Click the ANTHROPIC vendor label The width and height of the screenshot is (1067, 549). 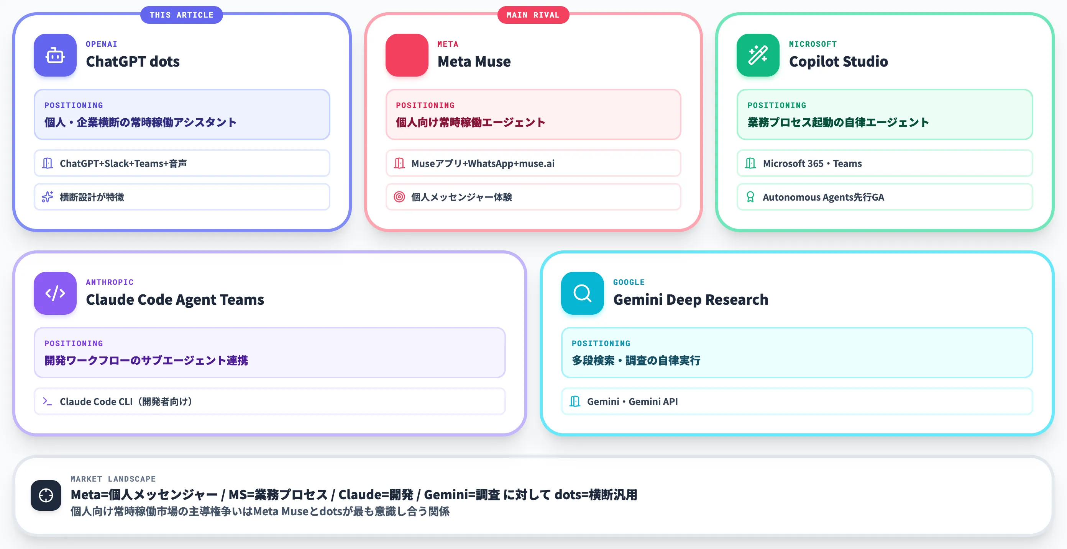[110, 282]
